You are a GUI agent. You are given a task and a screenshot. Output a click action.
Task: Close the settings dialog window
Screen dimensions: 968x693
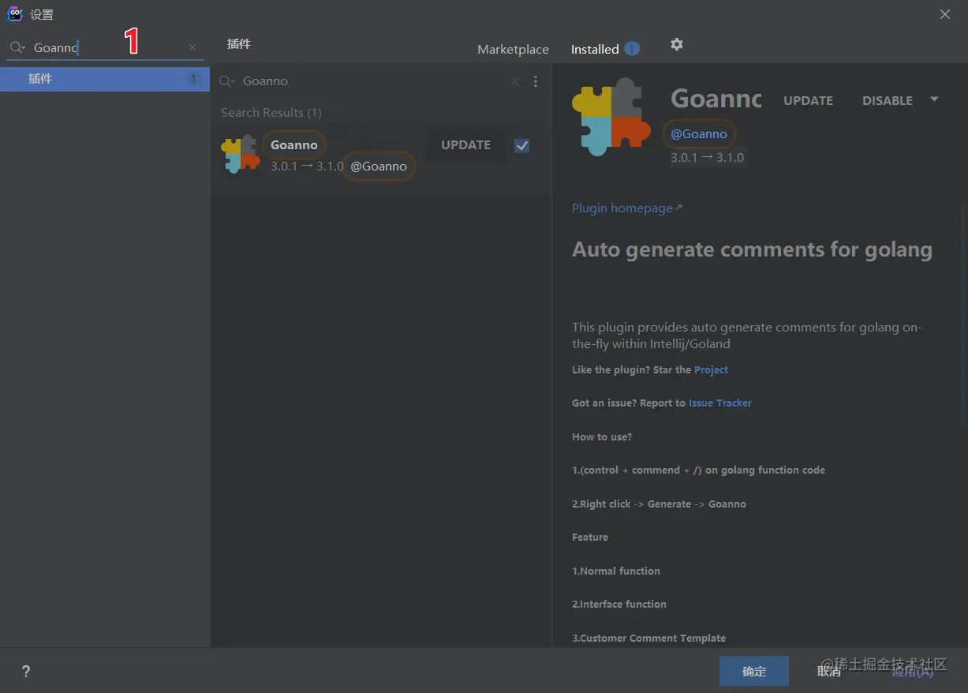coord(945,13)
